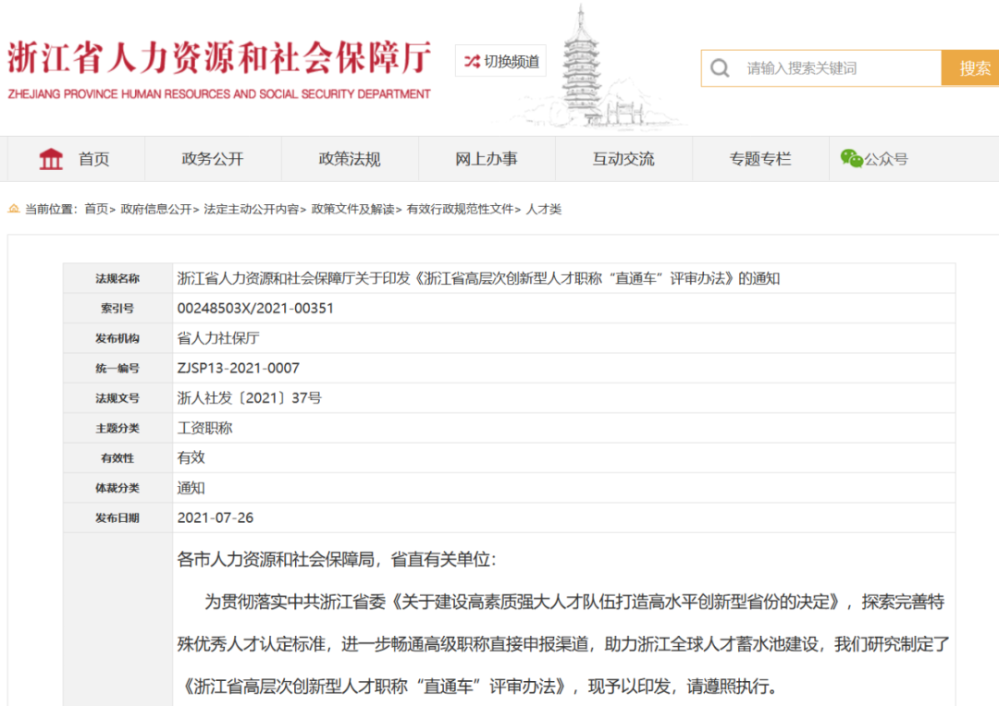Click the 浙江省人力资源和社会保障厅 site logo

(219, 57)
